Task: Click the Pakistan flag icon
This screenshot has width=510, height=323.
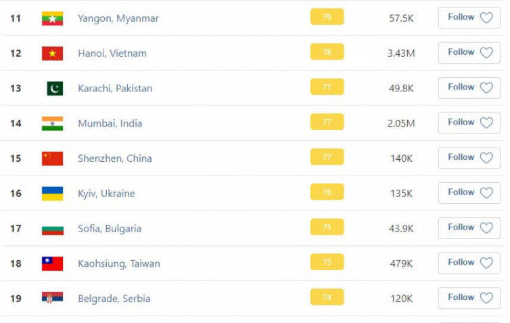Action: [x=55, y=88]
